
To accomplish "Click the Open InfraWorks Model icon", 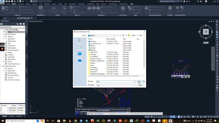I will (x=41, y=10).
